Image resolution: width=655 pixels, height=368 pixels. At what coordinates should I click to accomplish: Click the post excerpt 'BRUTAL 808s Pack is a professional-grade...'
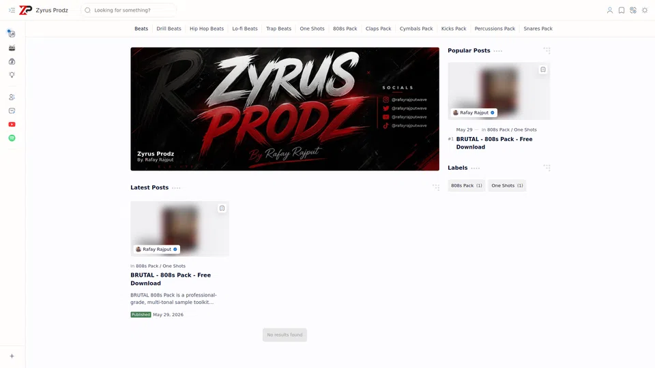tap(173, 298)
